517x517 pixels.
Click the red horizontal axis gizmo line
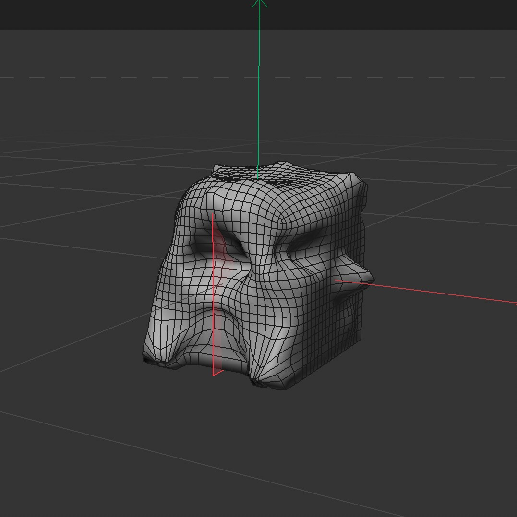click(432, 292)
